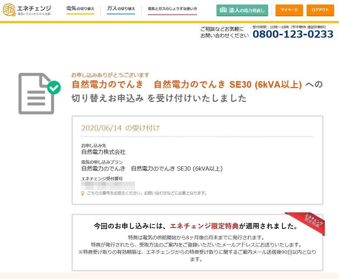The image size is (339, 279).
Task: Click the lightbulb hint icon
Action: click(83, 193)
